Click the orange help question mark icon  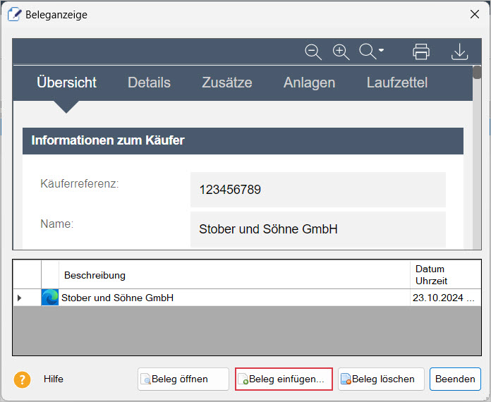(23, 379)
